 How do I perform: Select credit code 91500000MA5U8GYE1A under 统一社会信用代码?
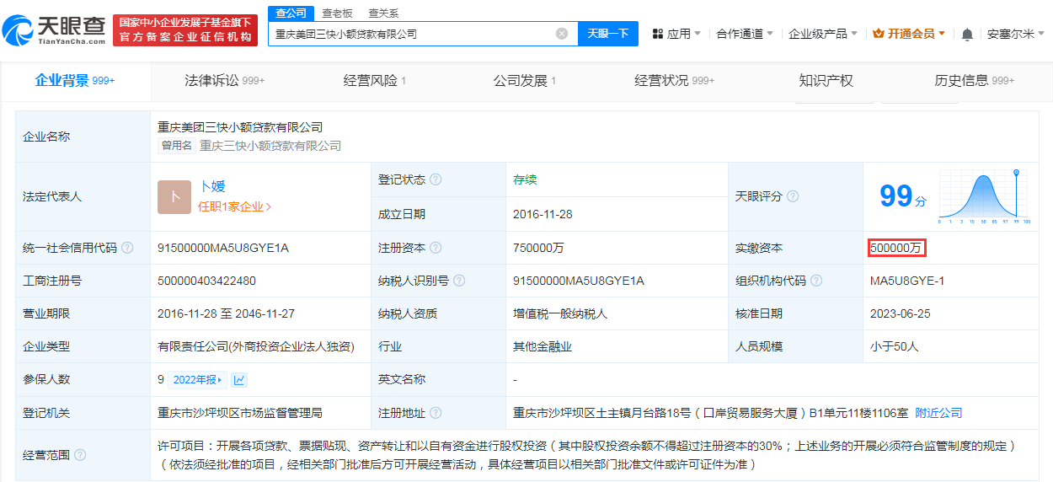click(223, 248)
